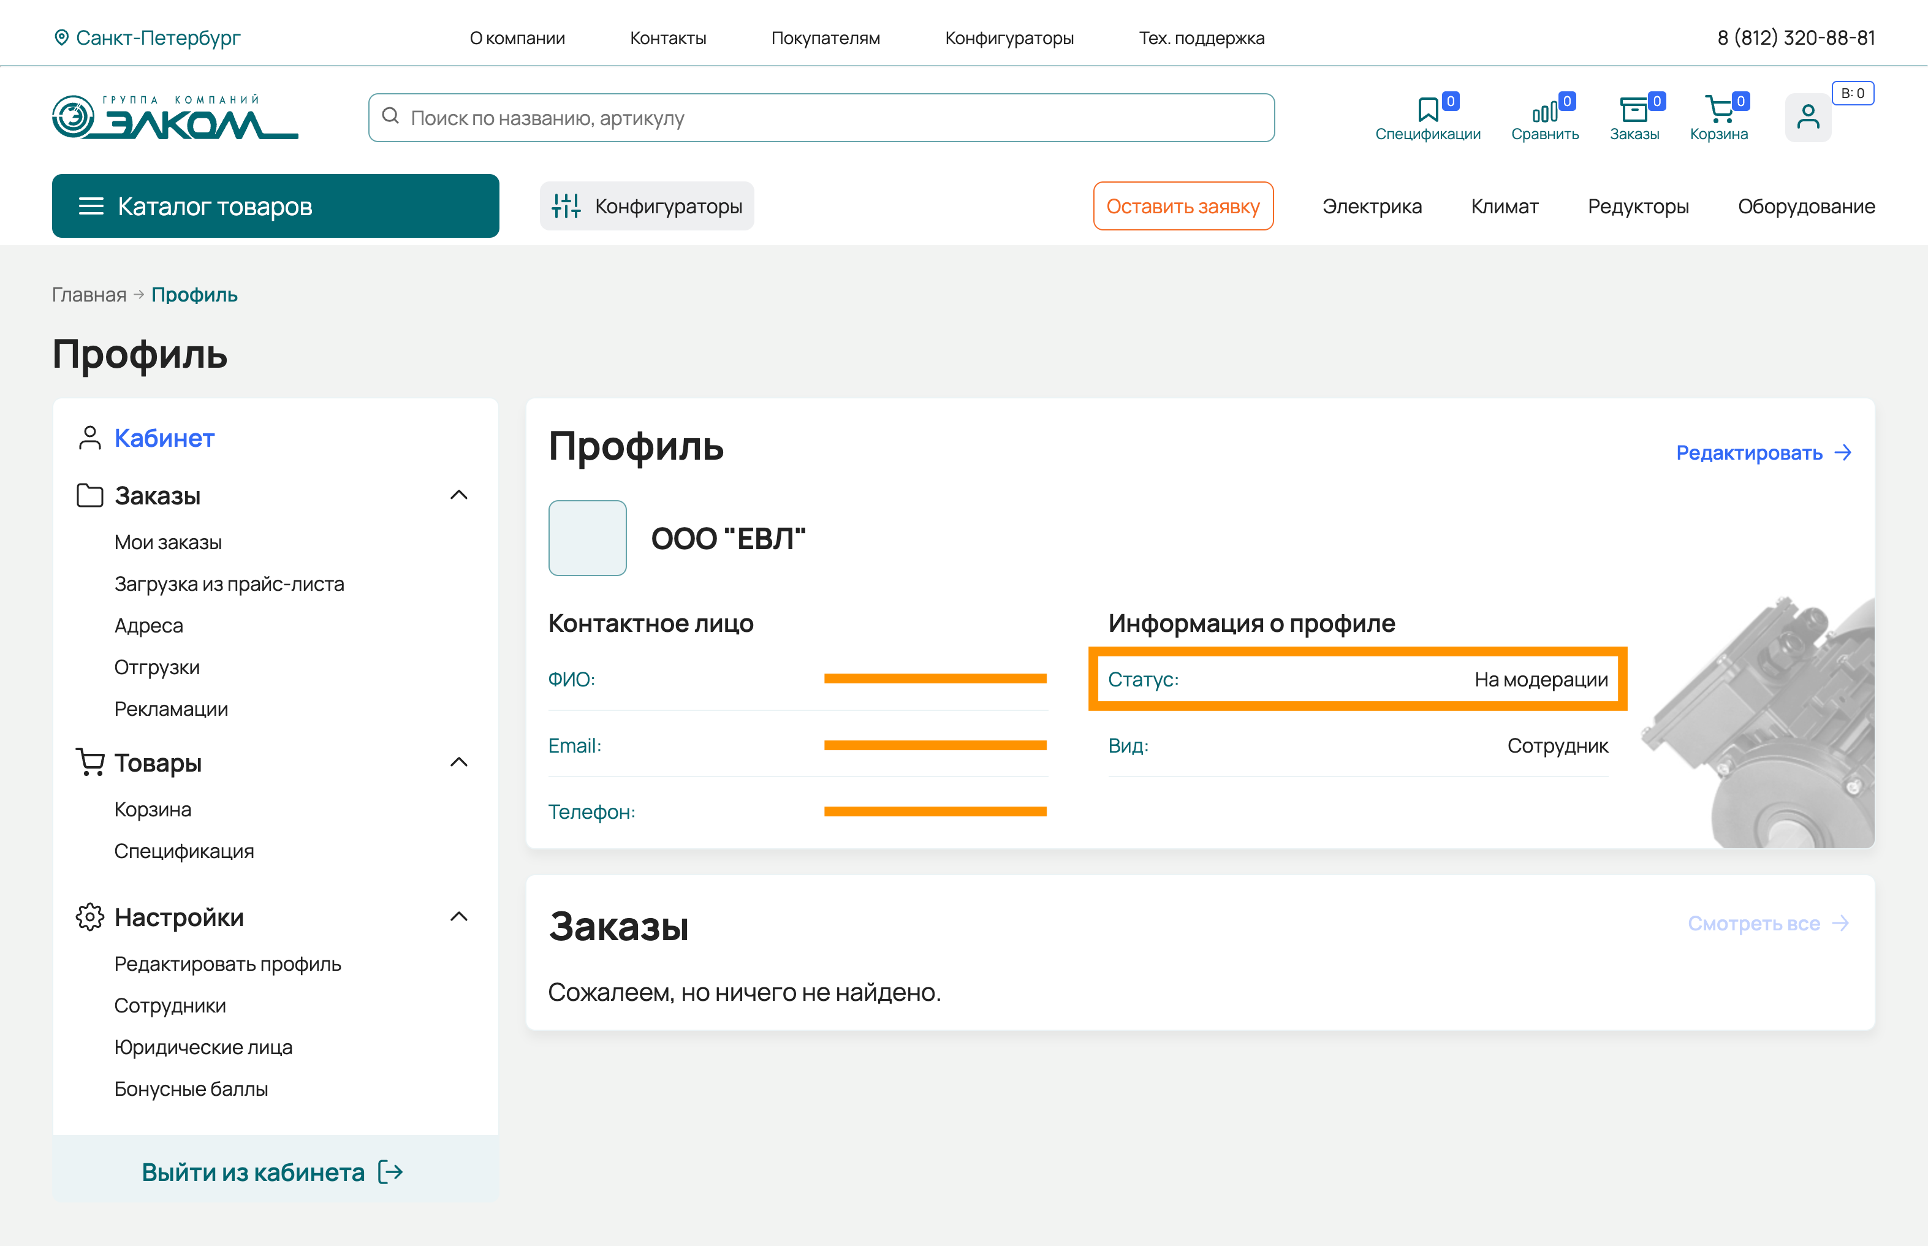
Task: Collapse the Заказы sidebar section
Action: click(x=459, y=495)
